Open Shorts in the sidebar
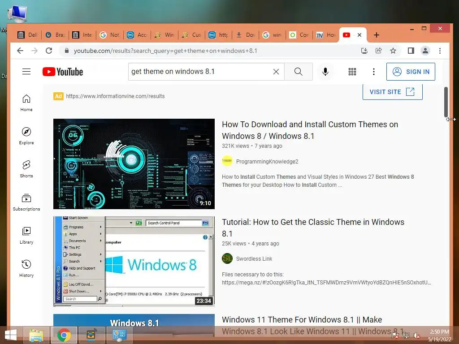 coord(26,169)
